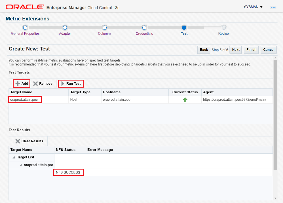Jump to the Adapter step

click(x=65, y=28)
